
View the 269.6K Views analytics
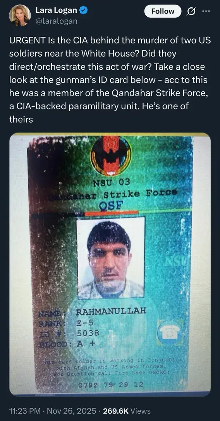pyautogui.click(x=127, y=411)
